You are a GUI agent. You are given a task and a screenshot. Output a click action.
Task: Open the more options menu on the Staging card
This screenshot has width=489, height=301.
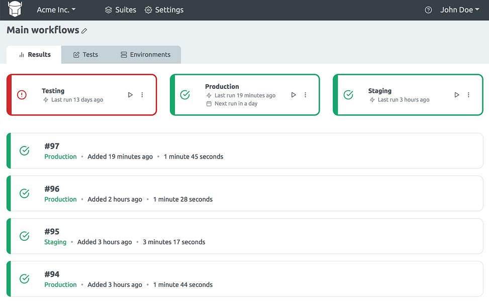[x=468, y=95]
